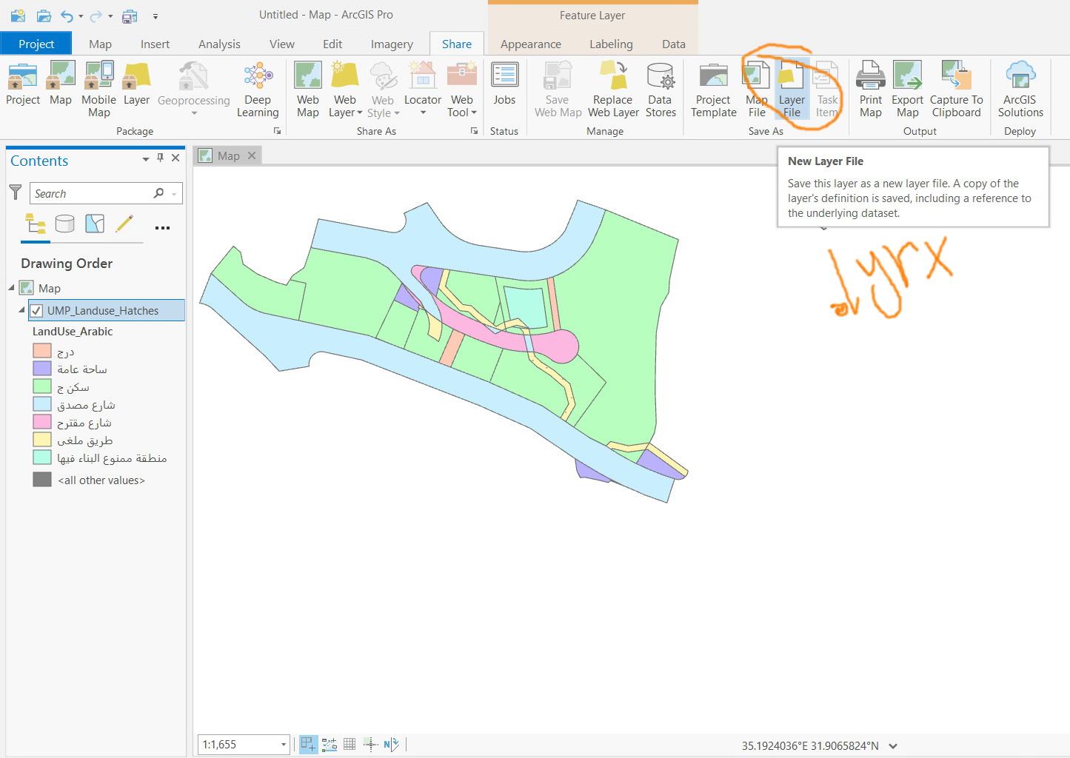Open Data Stores manager
Screen dimensions: 1070x758
point(660,88)
